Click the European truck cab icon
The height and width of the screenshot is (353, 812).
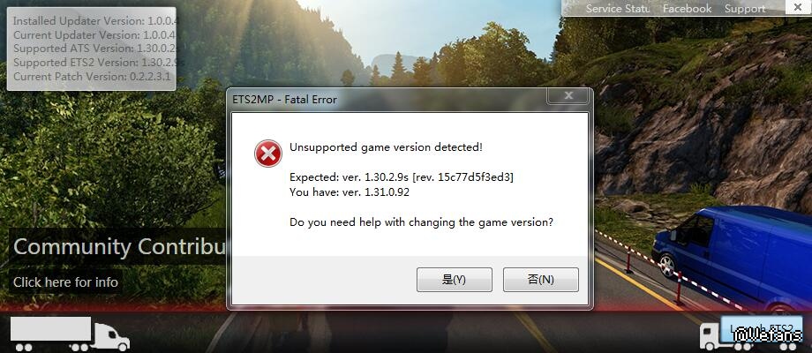[x=710, y=336]
